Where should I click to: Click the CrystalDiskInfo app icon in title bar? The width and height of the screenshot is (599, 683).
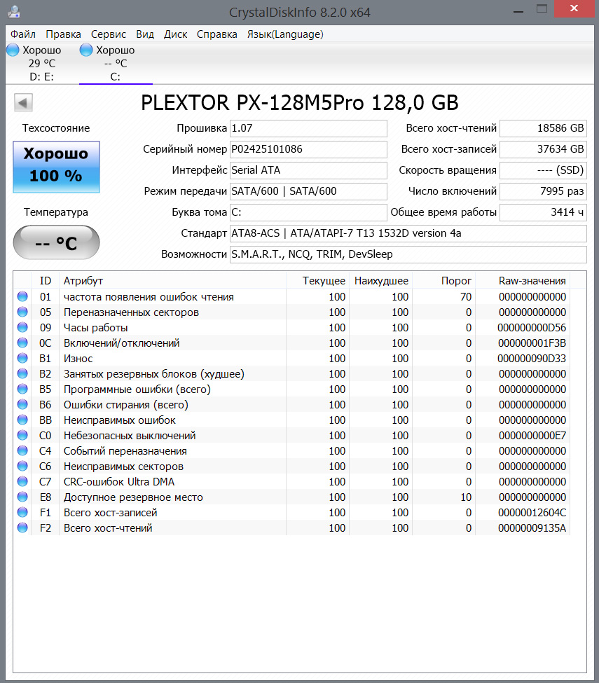[x=13, y=12]
